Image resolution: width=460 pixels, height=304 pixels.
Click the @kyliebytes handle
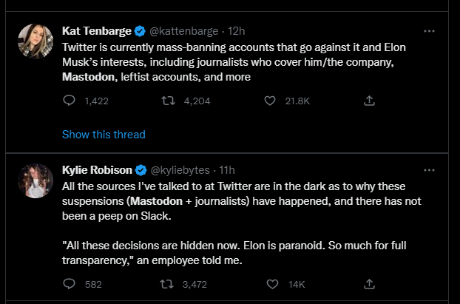pyautogui.click(x=181, y=169)
